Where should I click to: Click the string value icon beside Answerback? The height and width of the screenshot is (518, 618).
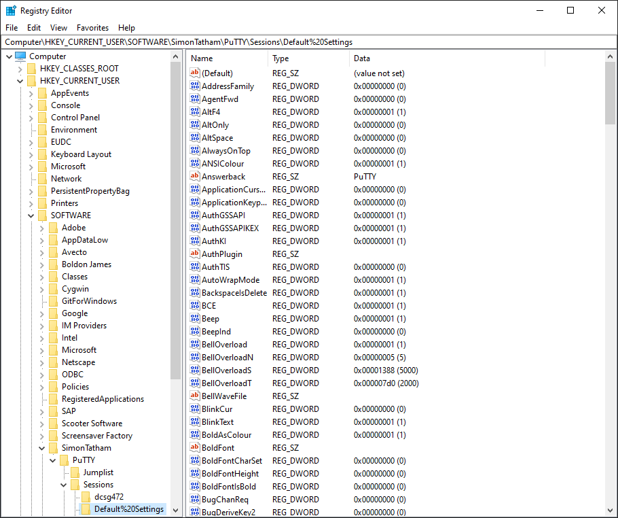click(195, 177)
